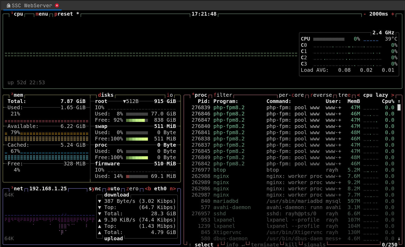Image resolution: width=405 pixels, height=247 pixels.
Task: Click left arrow beside cpu lazy sort
Action: coord(358,95)
